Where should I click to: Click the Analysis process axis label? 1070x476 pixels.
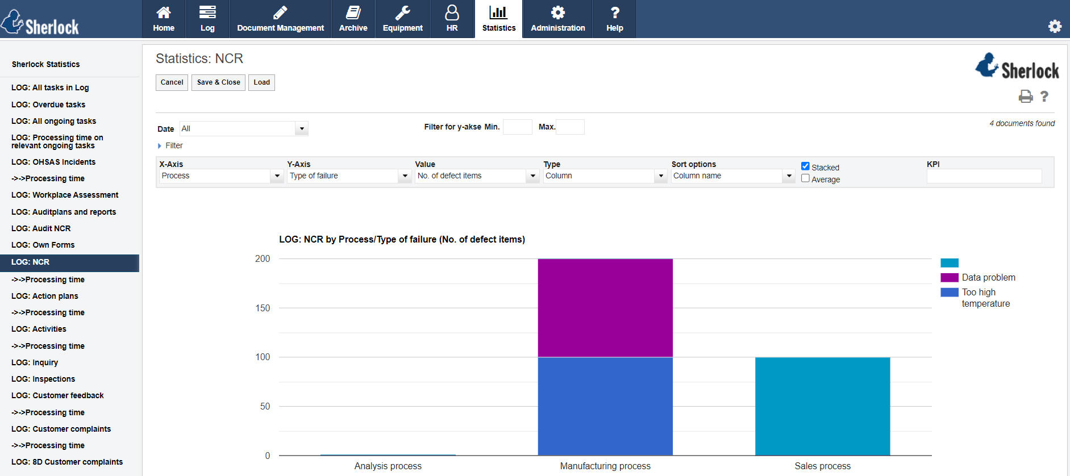pos(388,466)
